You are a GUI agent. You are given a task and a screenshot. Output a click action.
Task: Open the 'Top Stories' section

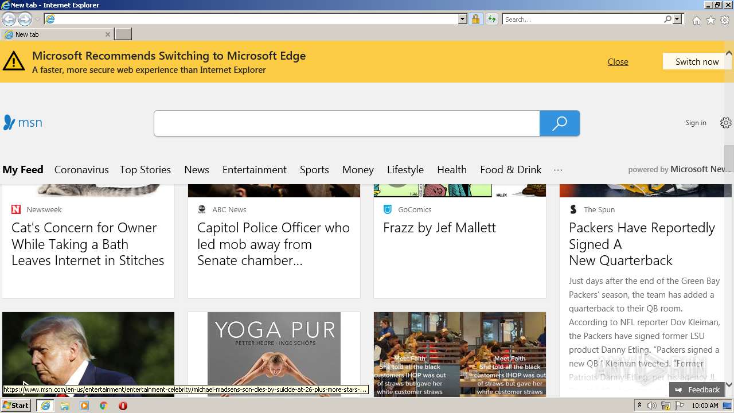pos(145,170)
